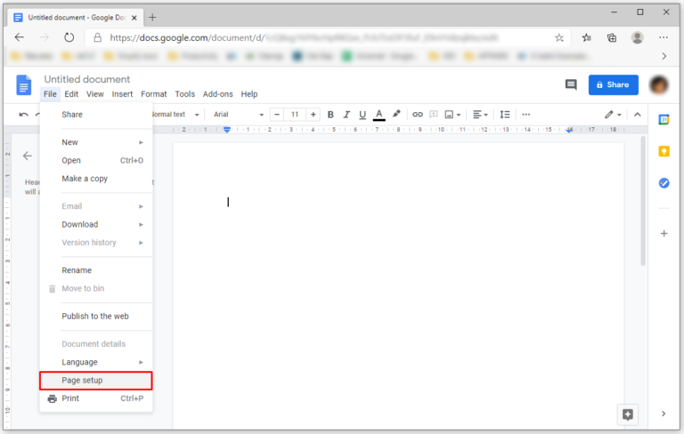Open Google Calendar side panel icon
Screen dimensions: 684x434
664,119
